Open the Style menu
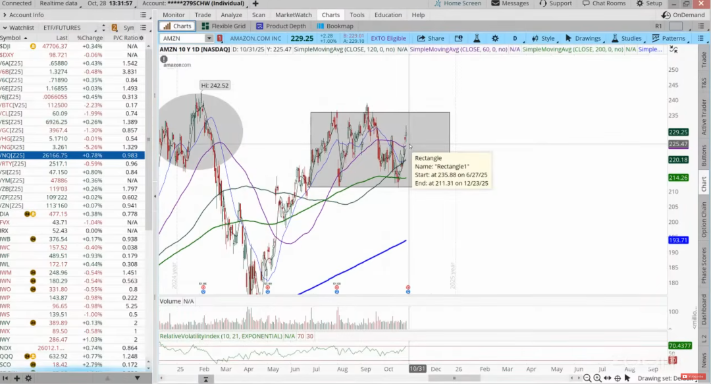The height and width of the screenshot is (384, 711). tap(543, 39)
